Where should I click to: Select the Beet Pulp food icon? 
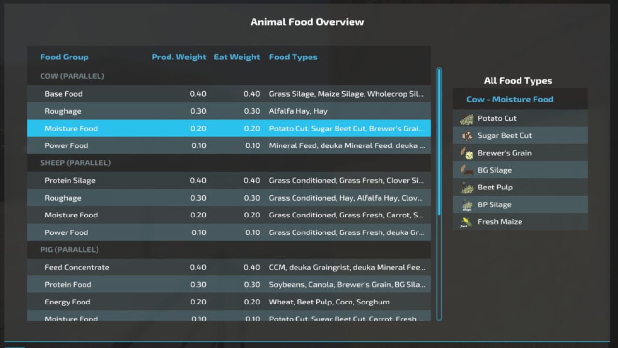point(466,187)
